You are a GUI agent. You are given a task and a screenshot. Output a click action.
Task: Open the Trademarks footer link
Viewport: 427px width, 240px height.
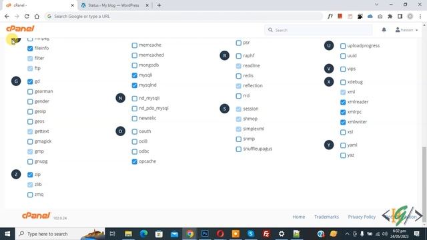tap(326, 217)
